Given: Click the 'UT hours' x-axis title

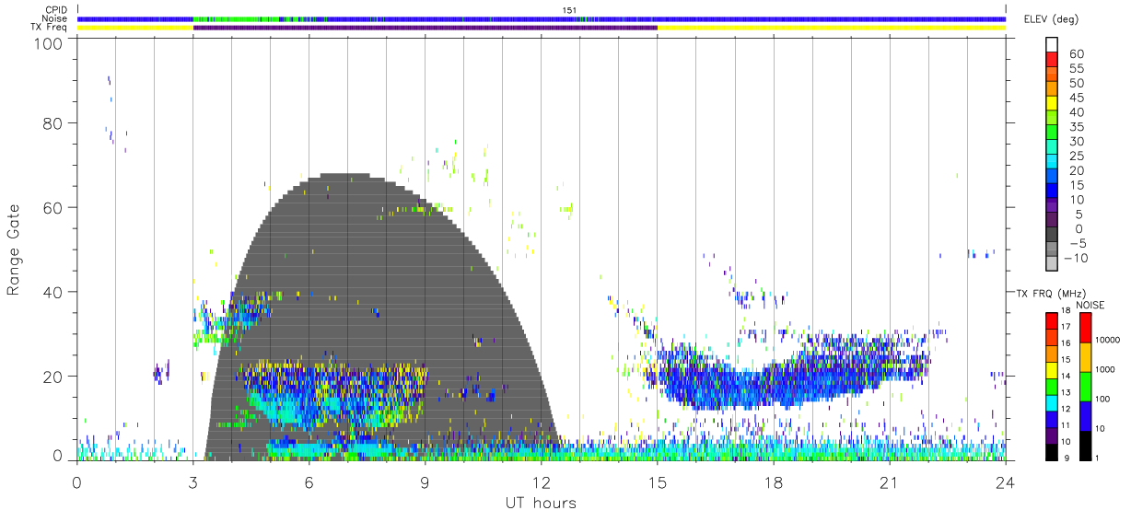Looking at the screenshot, I should 540,503.
